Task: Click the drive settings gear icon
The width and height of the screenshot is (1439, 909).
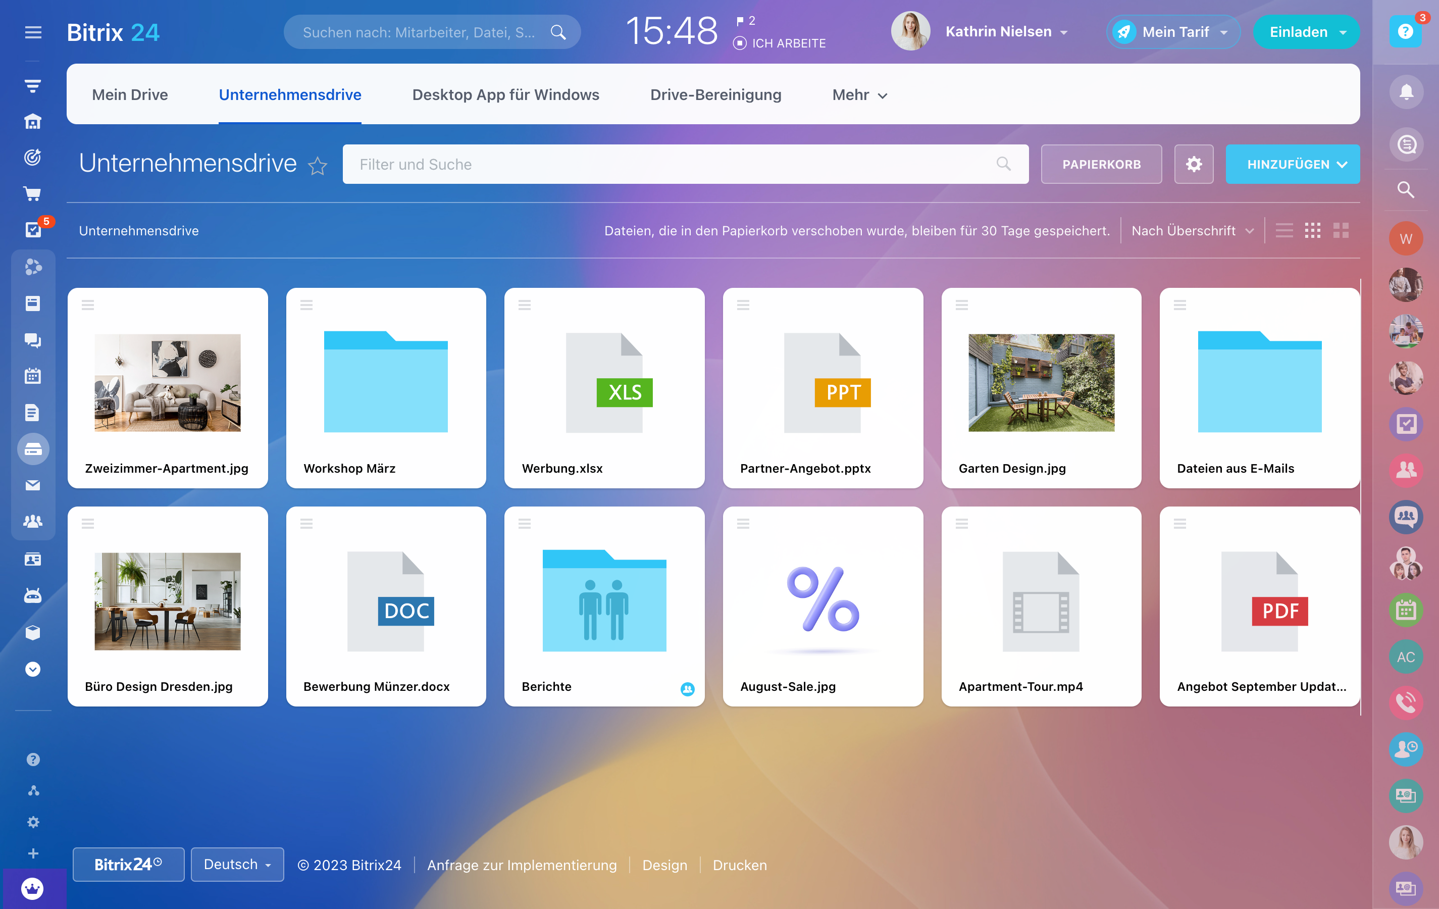Action: (1193, 164)
